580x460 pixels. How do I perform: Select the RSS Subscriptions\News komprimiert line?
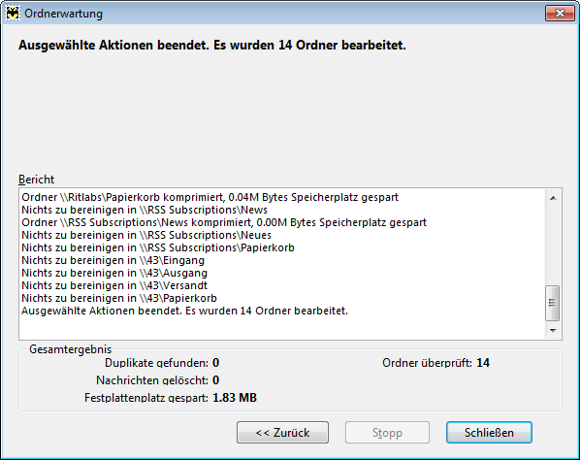point(224,222)
